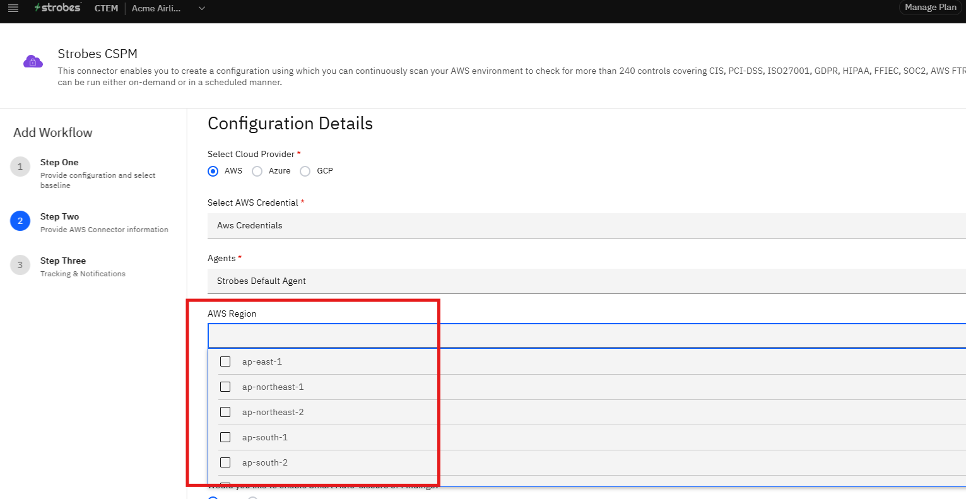
Task: Click the Configuration Details heading
Action: [290, 124]
